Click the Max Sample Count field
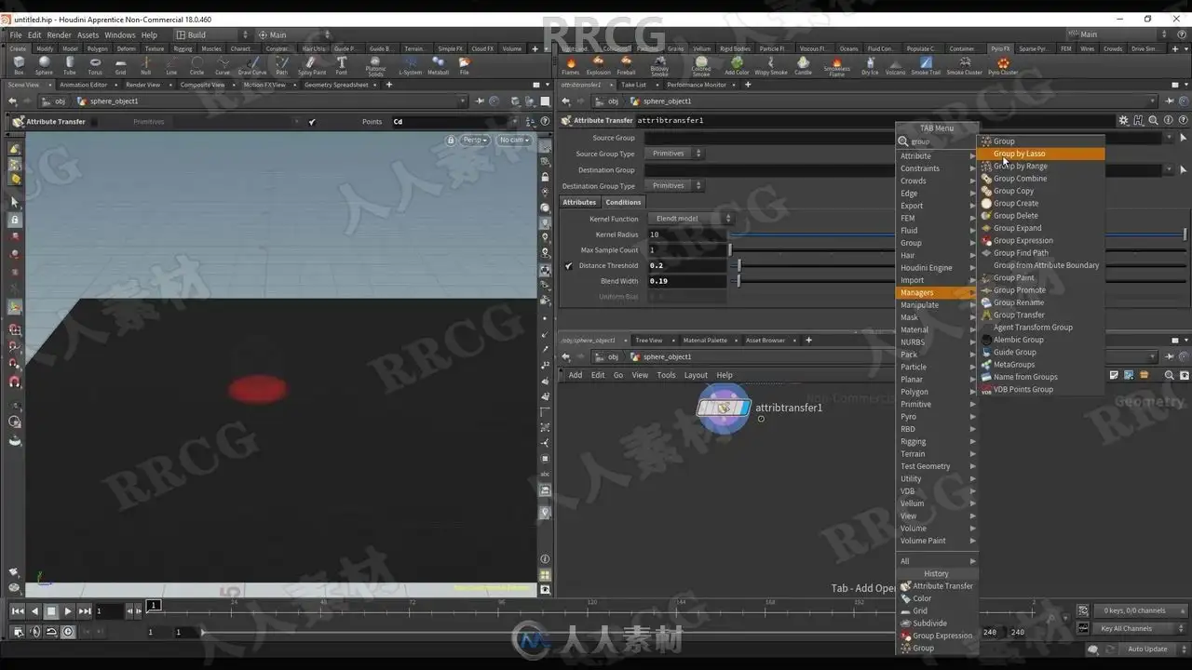 click(687, 250)
